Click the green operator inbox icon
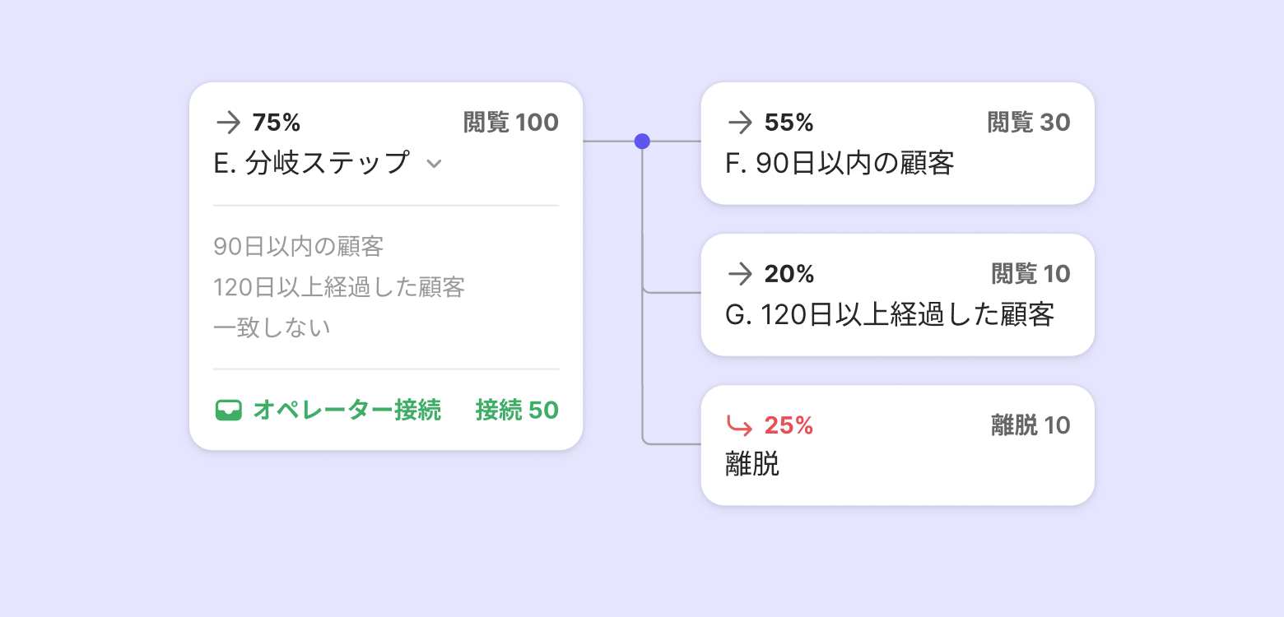 point(228,410)
